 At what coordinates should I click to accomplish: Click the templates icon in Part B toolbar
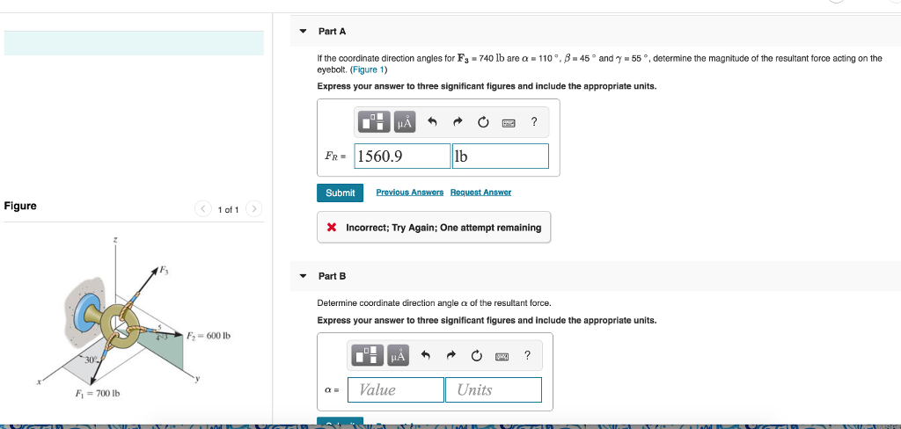(x=368, y=356)
